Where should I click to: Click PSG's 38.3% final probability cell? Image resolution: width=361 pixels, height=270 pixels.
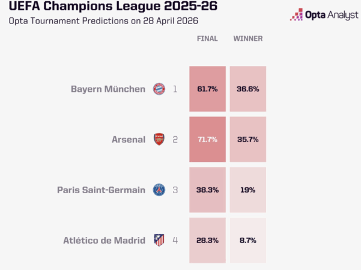coord(207,190)
